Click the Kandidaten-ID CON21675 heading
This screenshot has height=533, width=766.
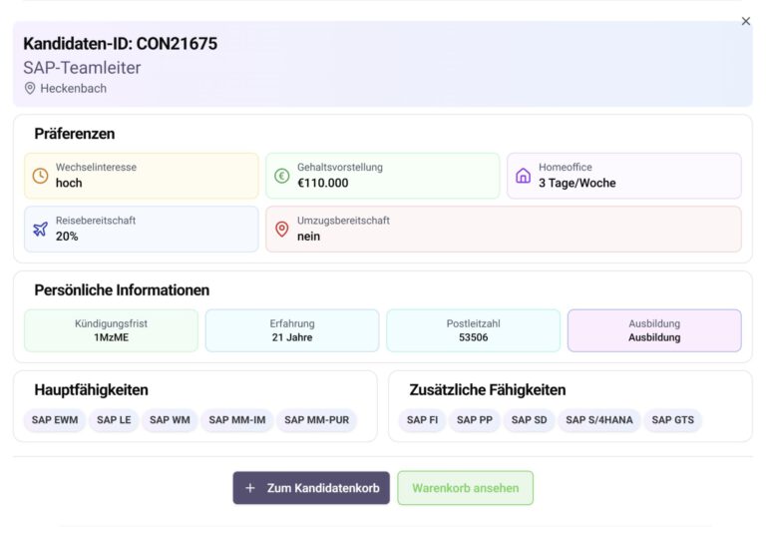121,44
